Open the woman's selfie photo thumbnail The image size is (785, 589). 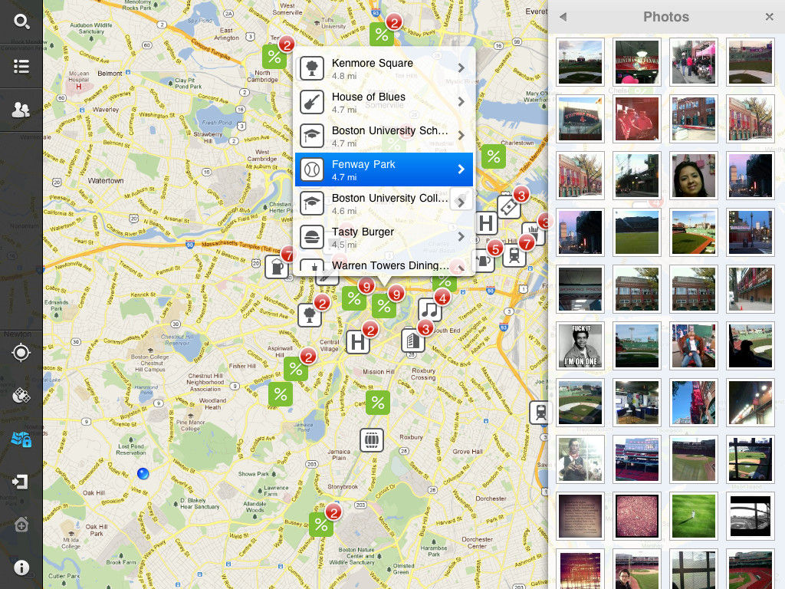pos(693,176)
